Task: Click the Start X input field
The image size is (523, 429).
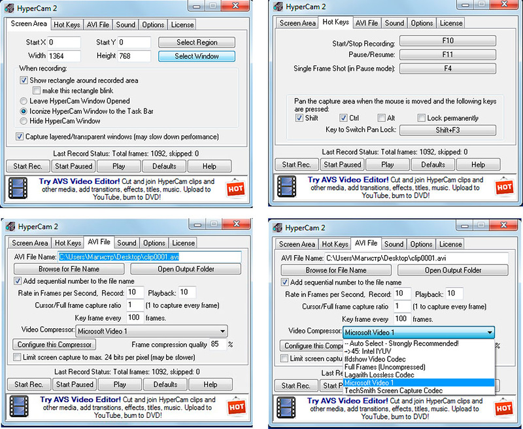Action: tap(64, 43)
